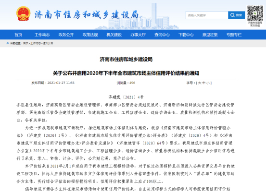Screen dimensions: 266x193
Task: Open the 政务公开 navigation menu
Action: click(x=66, y=35)
